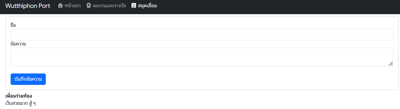Click the textarea resize handle
The height and width of the screenshot is (109, 400).
pyautogui.click(x=391, y=64)
